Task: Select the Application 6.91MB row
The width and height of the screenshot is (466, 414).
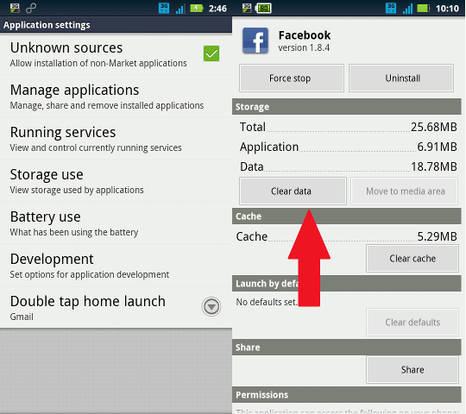Action: click(x=348, y=147)
